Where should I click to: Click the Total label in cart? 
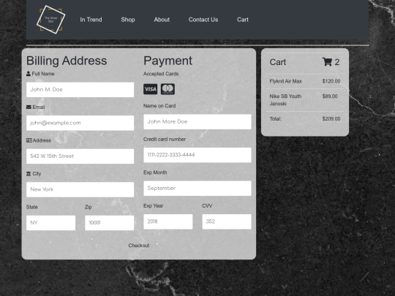click(x=276, y=119)
